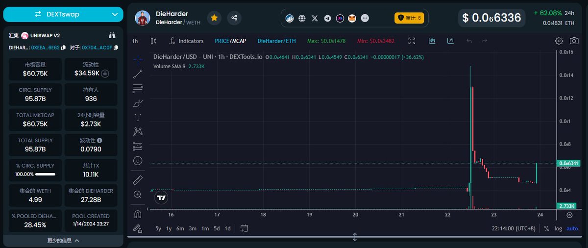
Task: Open token contract link 0XEEA...6E62
Action: coord(45,48)
